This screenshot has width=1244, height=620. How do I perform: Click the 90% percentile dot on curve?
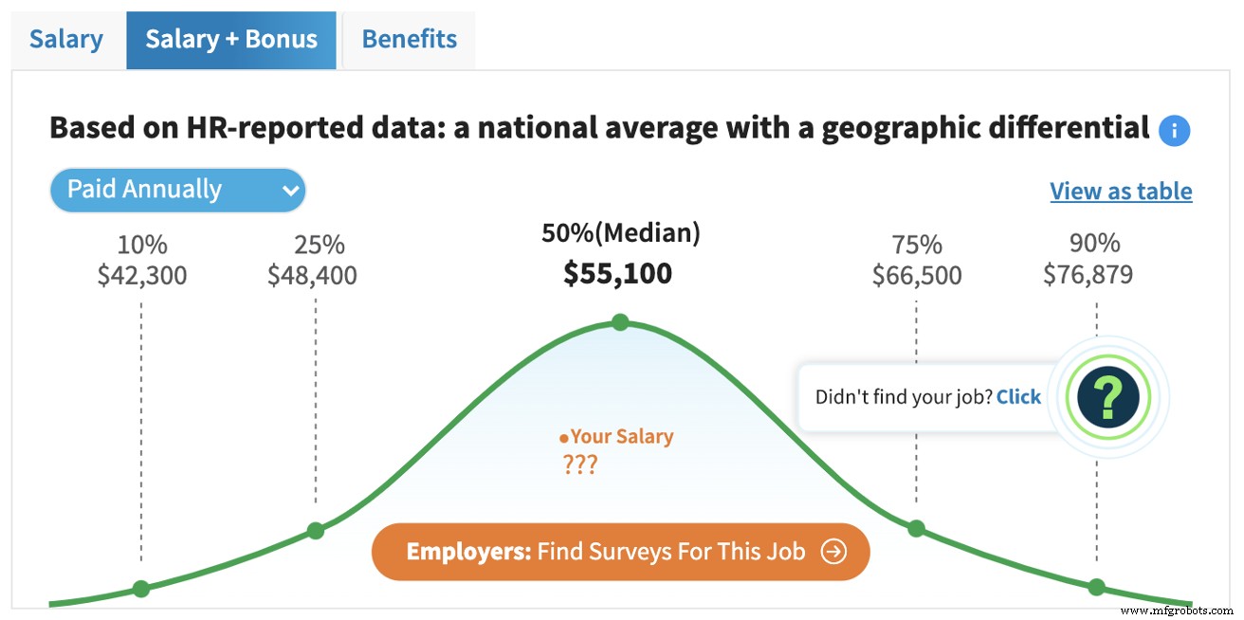[1096, 587]
